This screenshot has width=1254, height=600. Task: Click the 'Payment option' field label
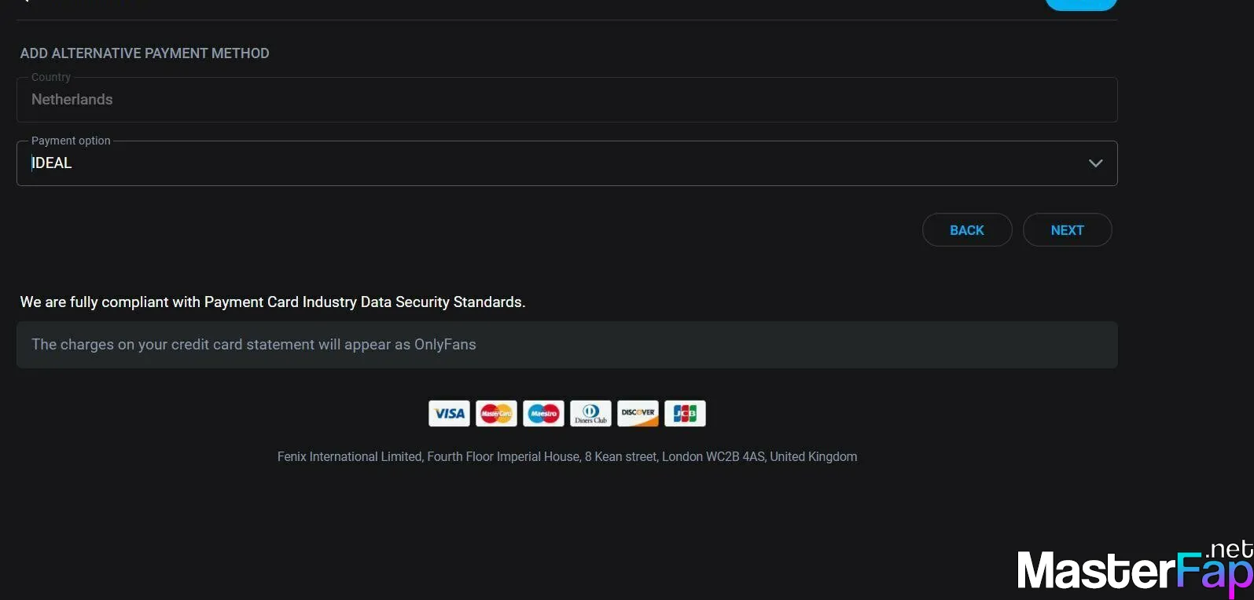click(x=71, y=141)
